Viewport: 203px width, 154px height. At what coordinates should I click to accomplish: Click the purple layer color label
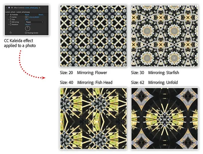tap(9, 8)
